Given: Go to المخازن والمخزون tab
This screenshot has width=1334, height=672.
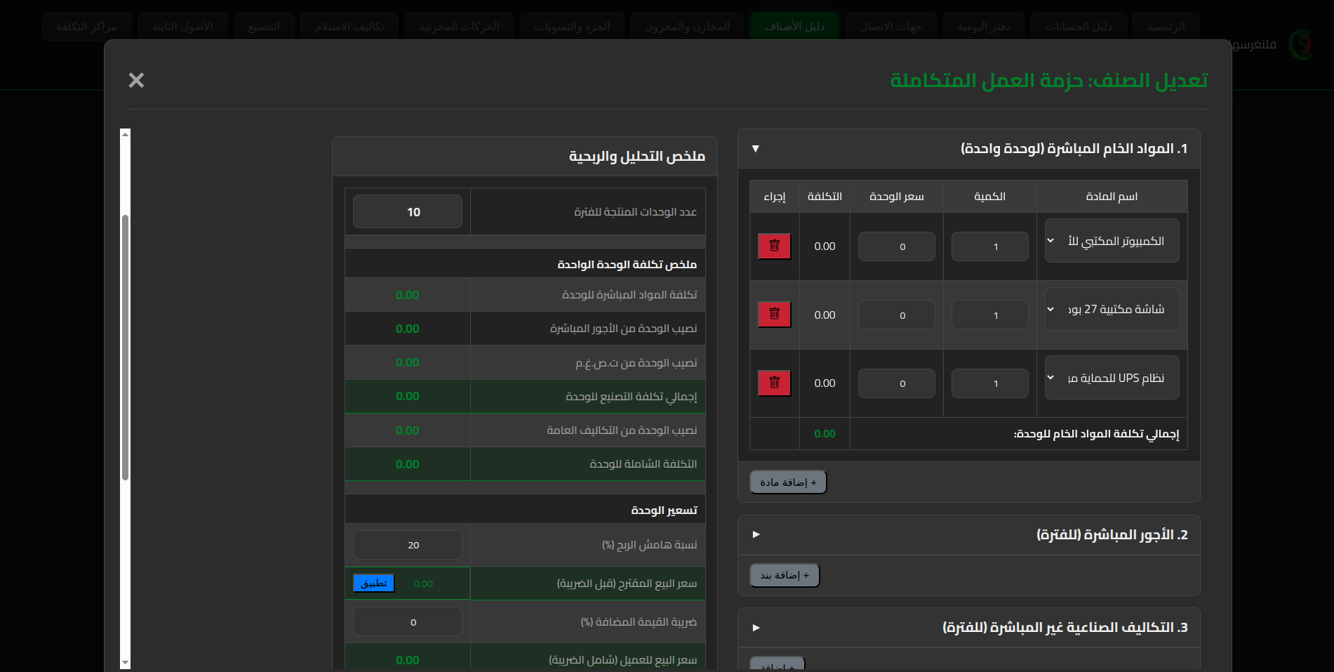Looking at the screenshot, I should [687, 26].
